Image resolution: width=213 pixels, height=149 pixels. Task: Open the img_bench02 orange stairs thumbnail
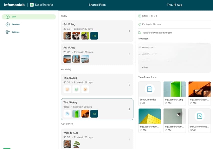[x=199, y=89]
